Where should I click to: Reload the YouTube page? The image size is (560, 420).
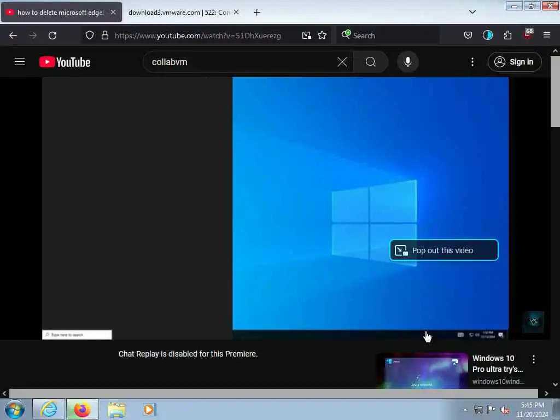52,36
